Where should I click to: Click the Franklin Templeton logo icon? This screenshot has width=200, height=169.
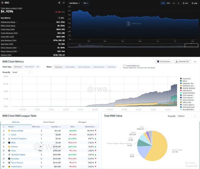pos(9,139)
